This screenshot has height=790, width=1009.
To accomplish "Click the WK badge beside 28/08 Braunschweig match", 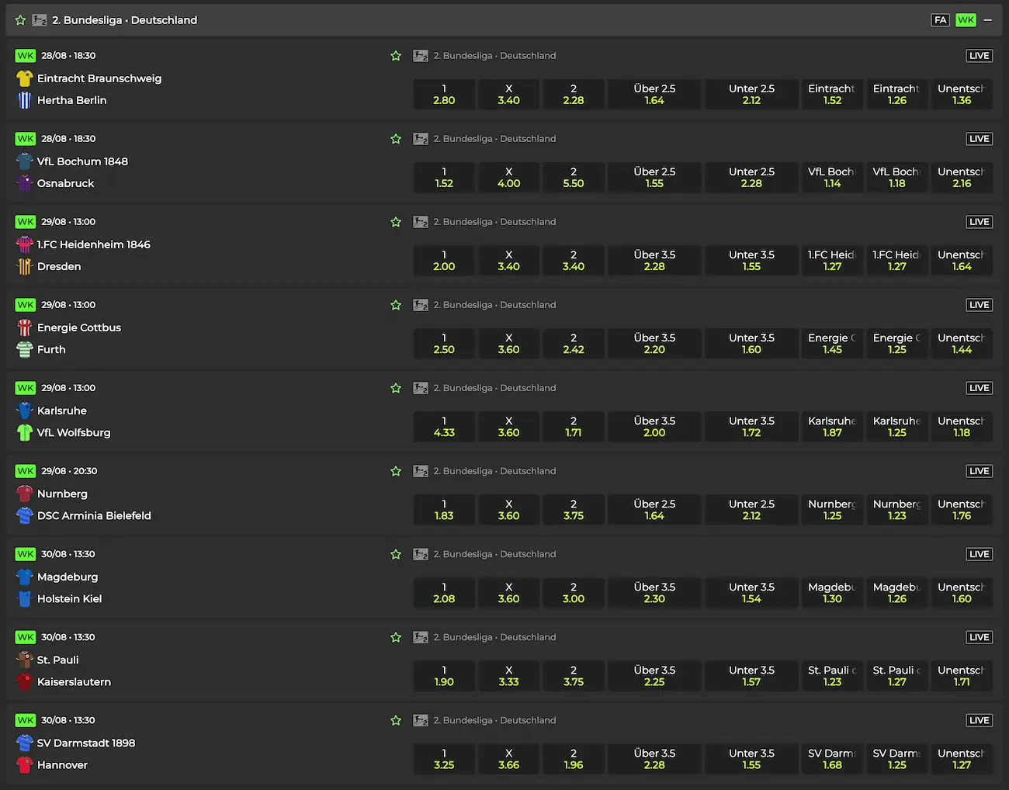I will tap(26, 56).
